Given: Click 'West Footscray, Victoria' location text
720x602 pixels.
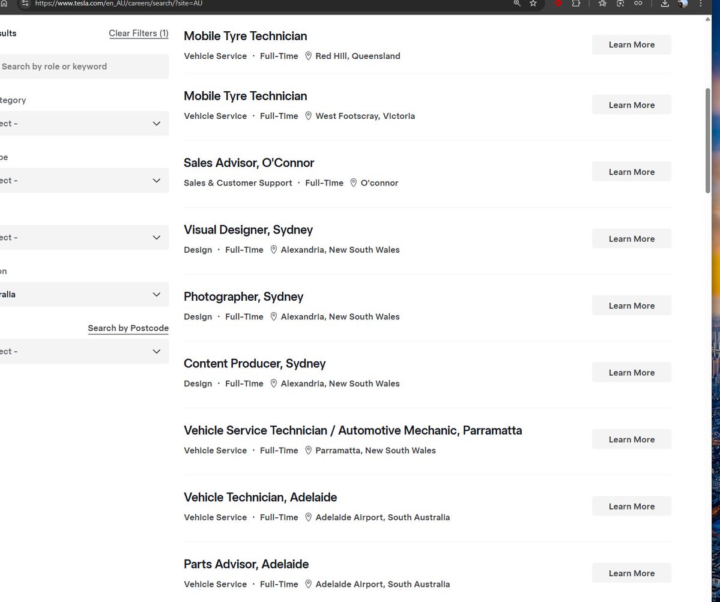Looking at the screenshot, I should pyautogui.click(x=365, y=116).
